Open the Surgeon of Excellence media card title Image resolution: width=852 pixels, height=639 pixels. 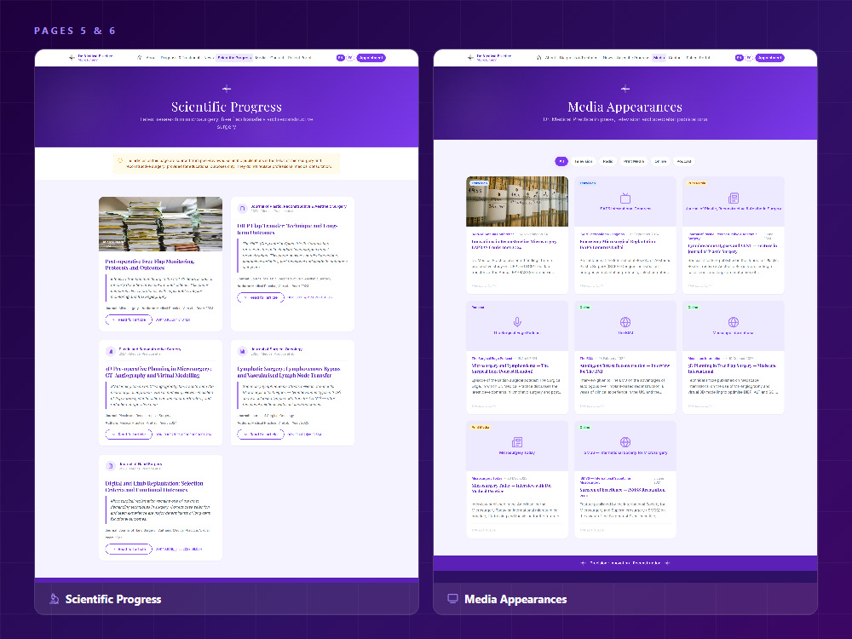623,492
